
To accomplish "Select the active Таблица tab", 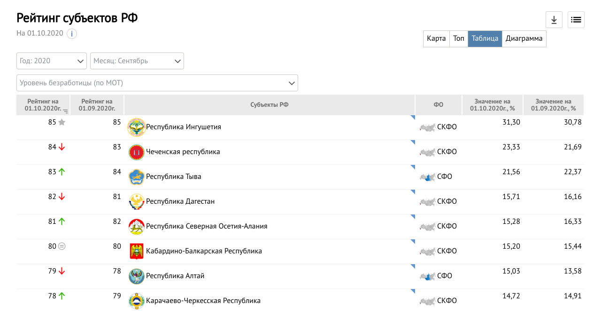I will click(485, 39).
